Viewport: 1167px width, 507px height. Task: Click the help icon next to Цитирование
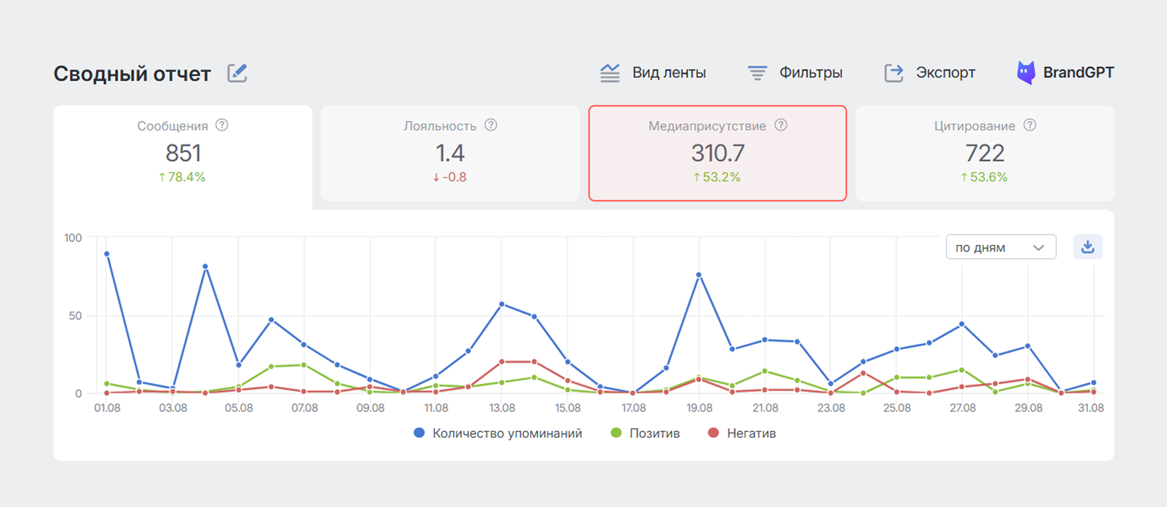point(1030,125)
